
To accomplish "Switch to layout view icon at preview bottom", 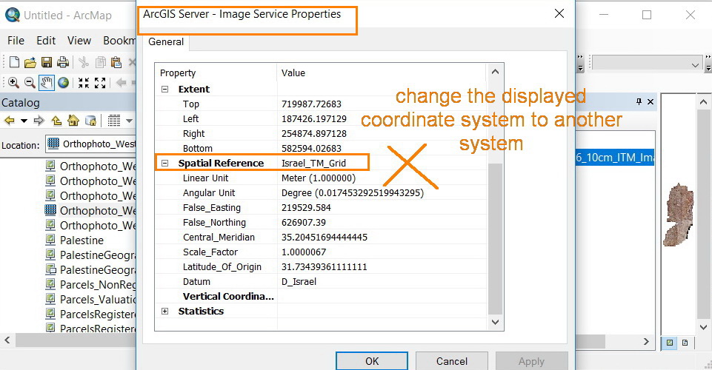I will point(685,343).
